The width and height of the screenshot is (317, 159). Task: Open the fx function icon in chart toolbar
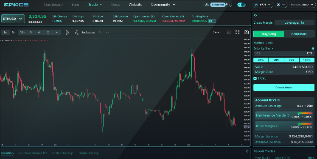(x=76, y=33)
